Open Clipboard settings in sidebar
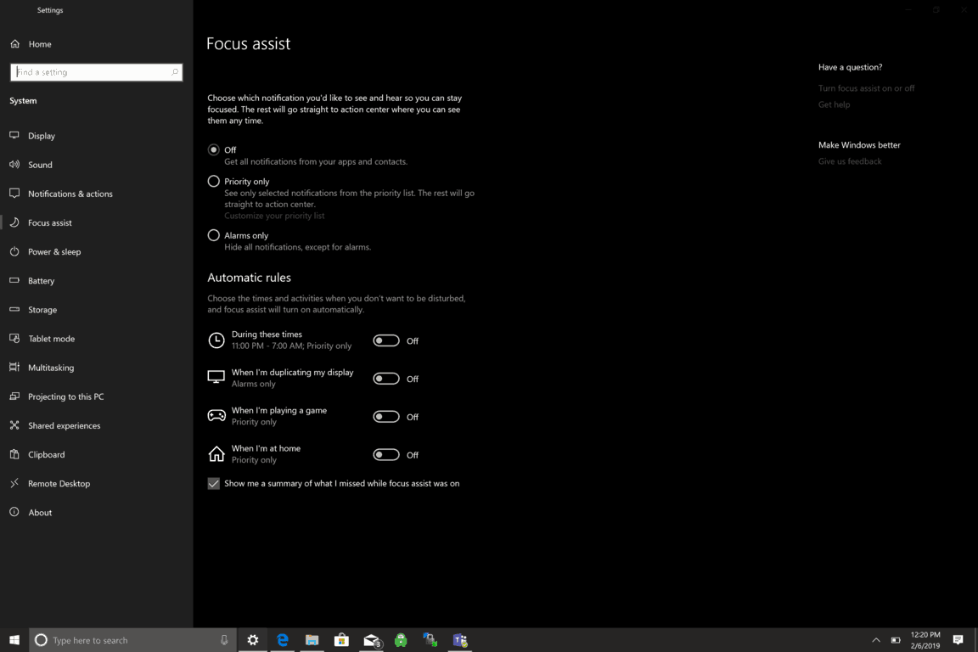This screenshot has height=652, width=978. tap(46, 454)
